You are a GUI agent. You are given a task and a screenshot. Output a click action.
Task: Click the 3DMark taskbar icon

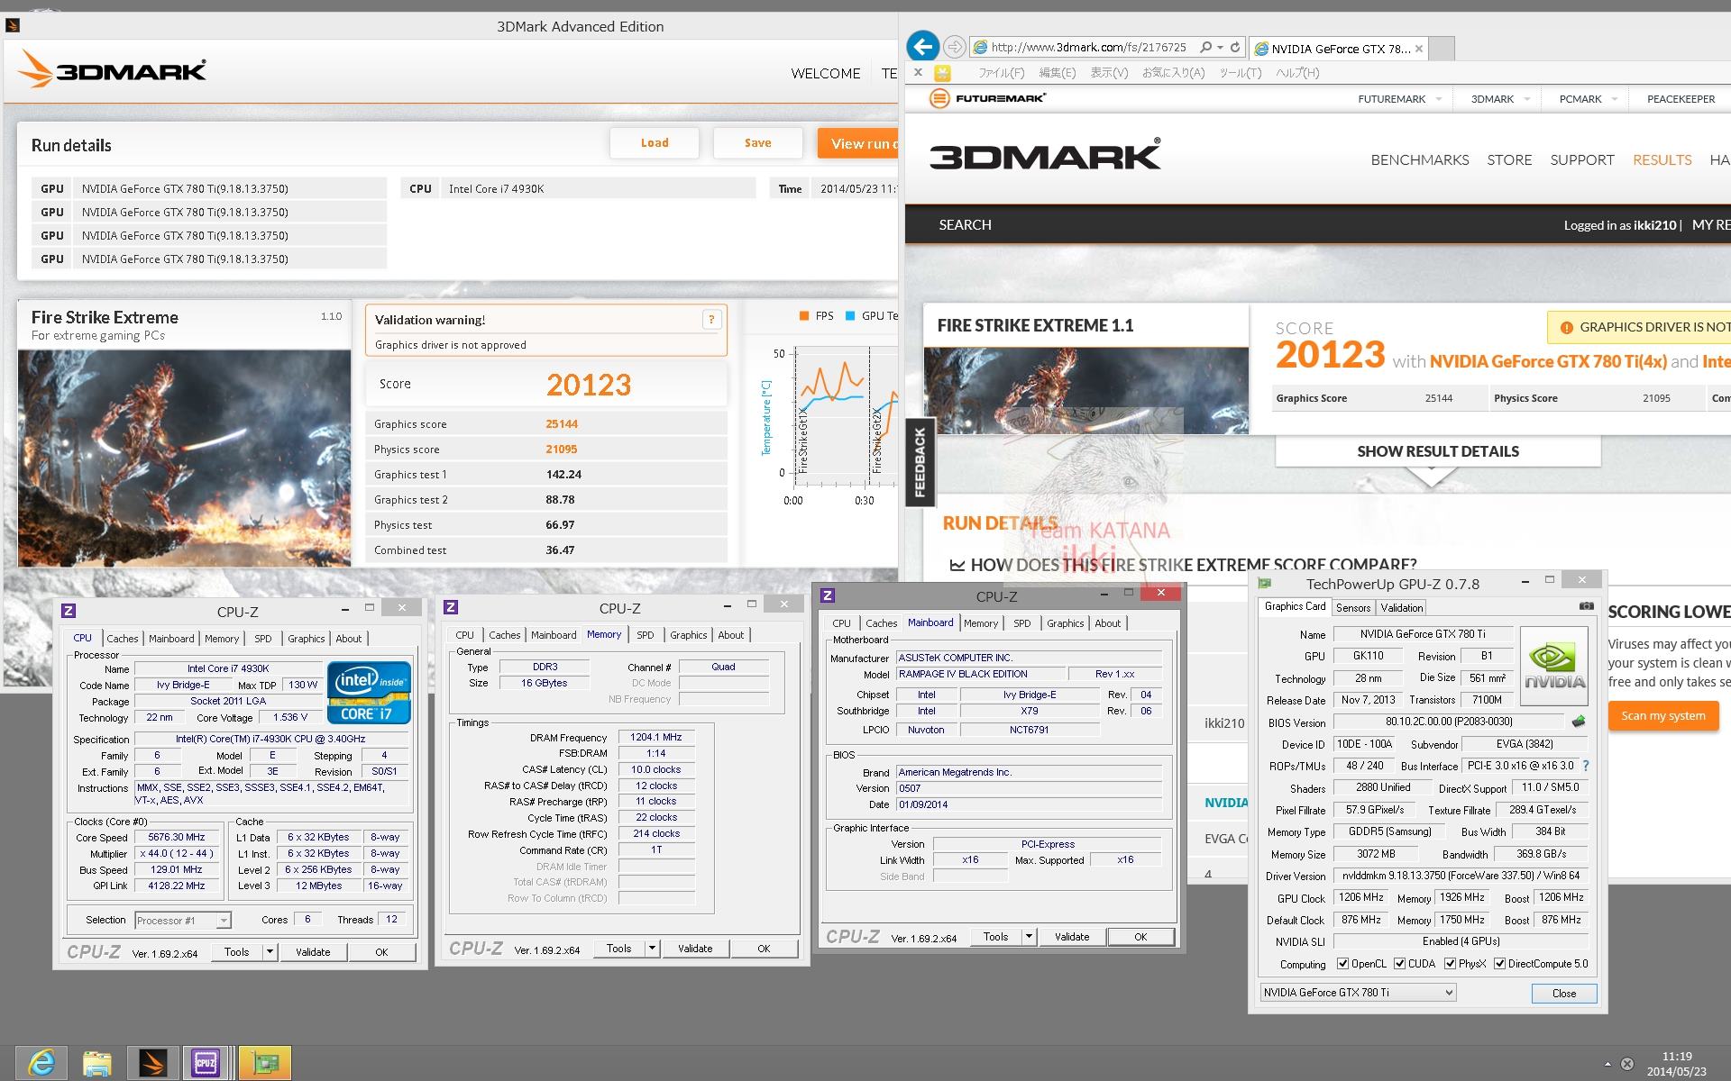pyautogui.click(x=152, y=1064)
